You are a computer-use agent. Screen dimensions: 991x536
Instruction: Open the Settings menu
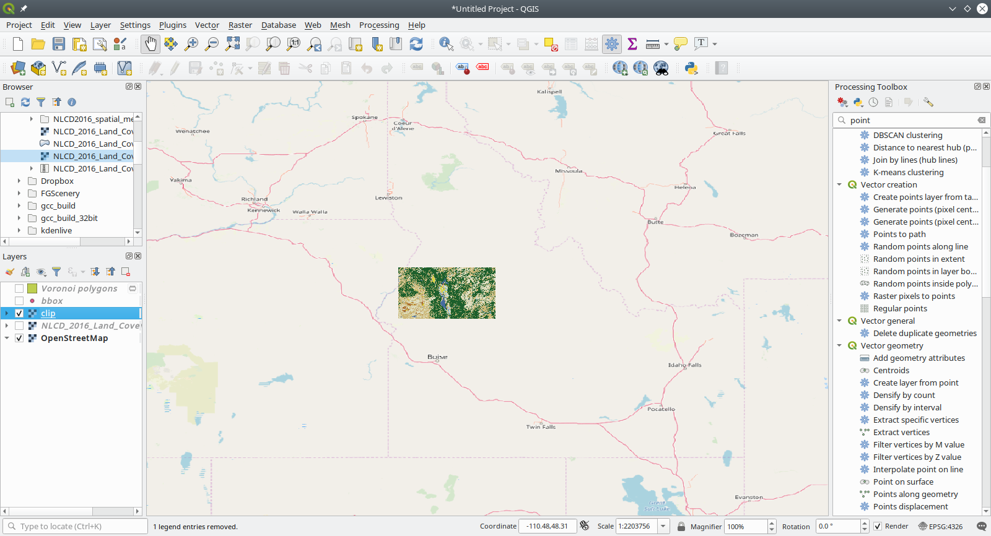(135, 25)
